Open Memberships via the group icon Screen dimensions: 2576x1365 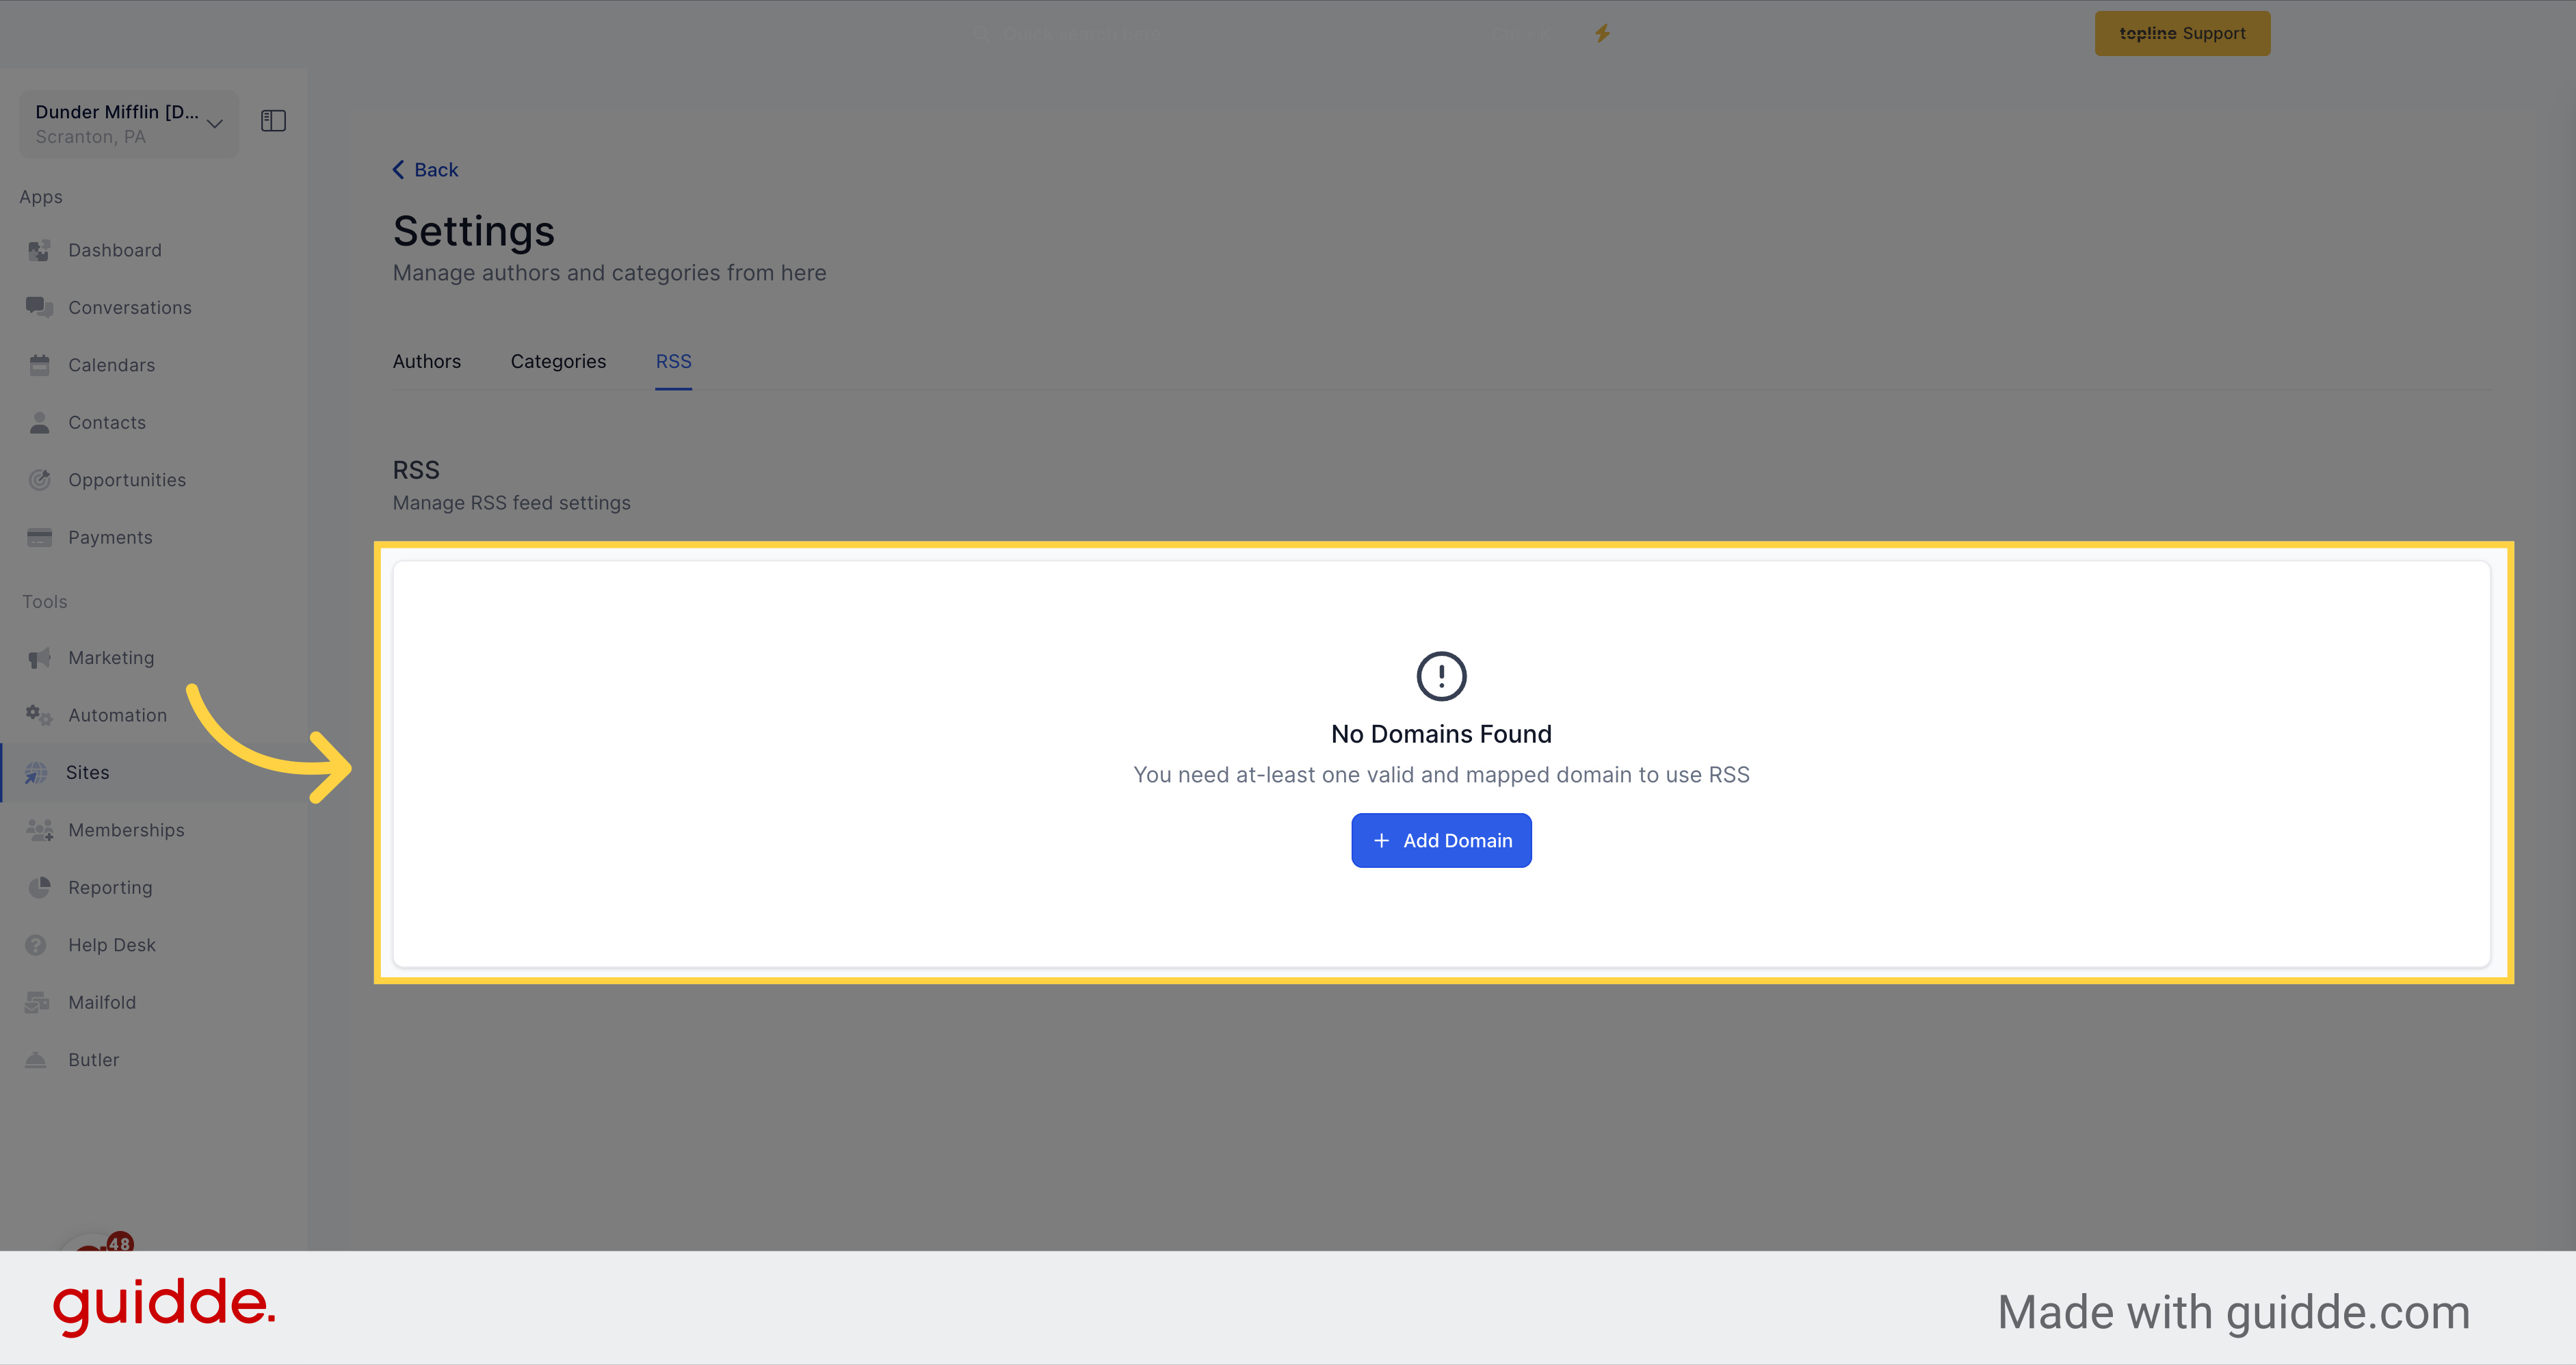pos(39,830)
